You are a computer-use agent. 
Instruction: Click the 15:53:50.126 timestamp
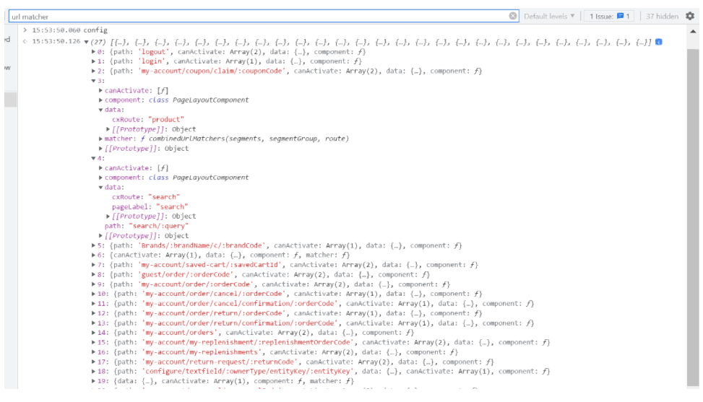coord(56,42)
